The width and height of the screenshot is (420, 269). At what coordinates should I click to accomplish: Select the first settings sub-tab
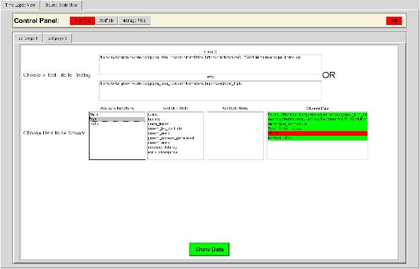tap(28, 38)
